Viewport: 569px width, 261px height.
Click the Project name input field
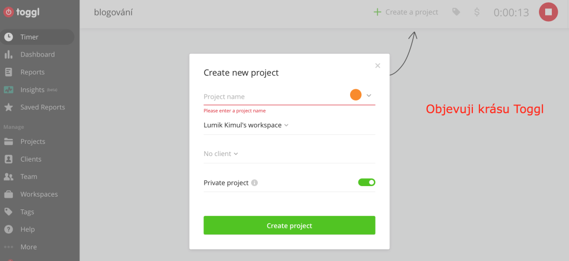click(x=272, y=97)
